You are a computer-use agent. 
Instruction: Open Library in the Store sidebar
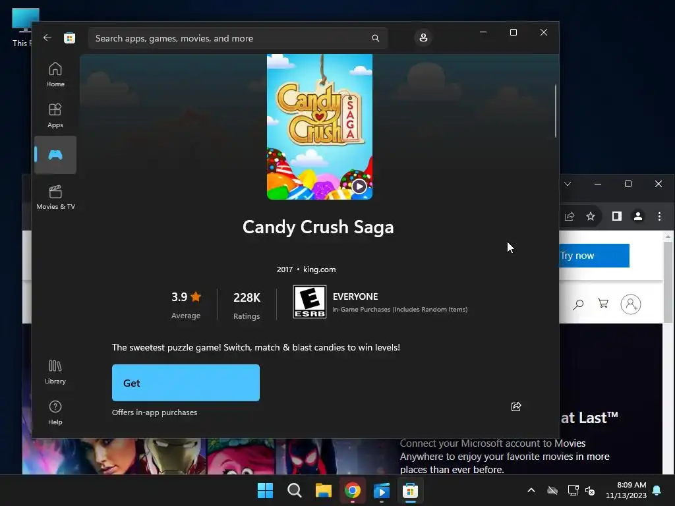55,372
